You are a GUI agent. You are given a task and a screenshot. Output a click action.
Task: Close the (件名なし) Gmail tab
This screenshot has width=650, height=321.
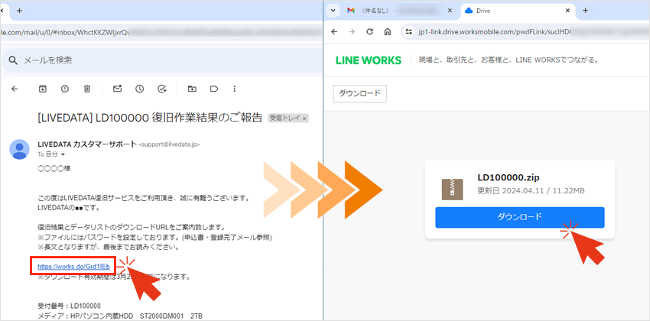coord(450,11)
